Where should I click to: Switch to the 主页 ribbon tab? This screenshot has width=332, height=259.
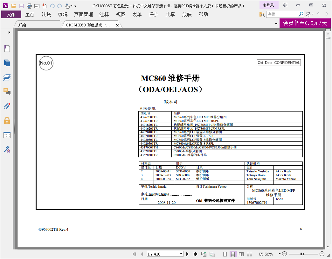[30, 15]
